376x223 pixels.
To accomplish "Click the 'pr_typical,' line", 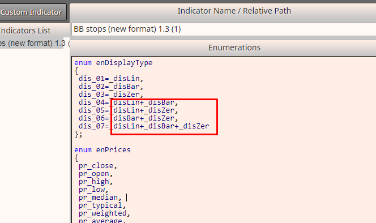I will pyautogui.click(x=102, y=205).
